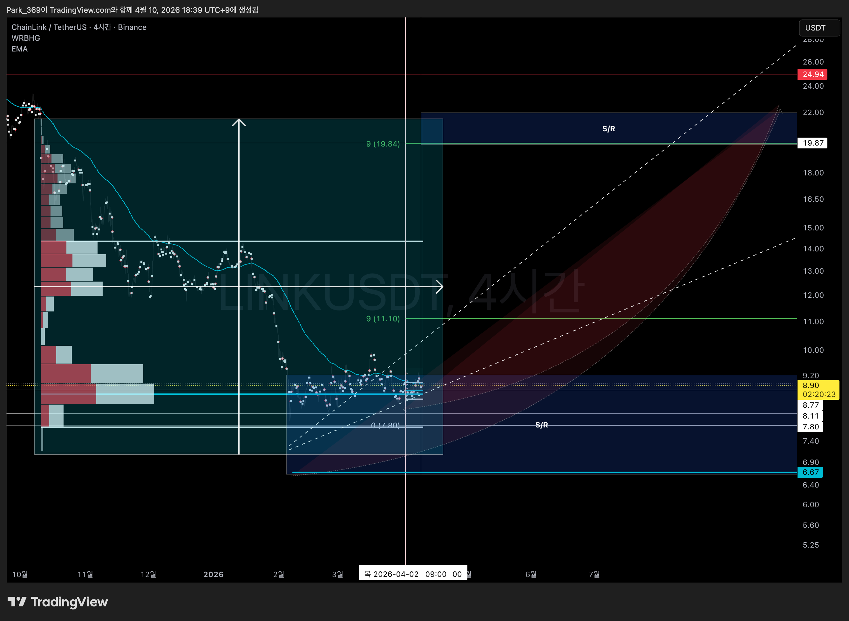Viewport: 849px width, 621px height.
Task: Click the 7.80 price axis label
Action: tap(810, 427)
